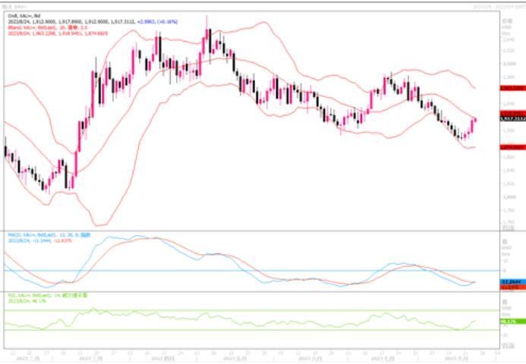Image resolution: width=526 pixels, height=364 pixels.
Task: Click the separator between price and MACD panes
Action: (250, 231)
